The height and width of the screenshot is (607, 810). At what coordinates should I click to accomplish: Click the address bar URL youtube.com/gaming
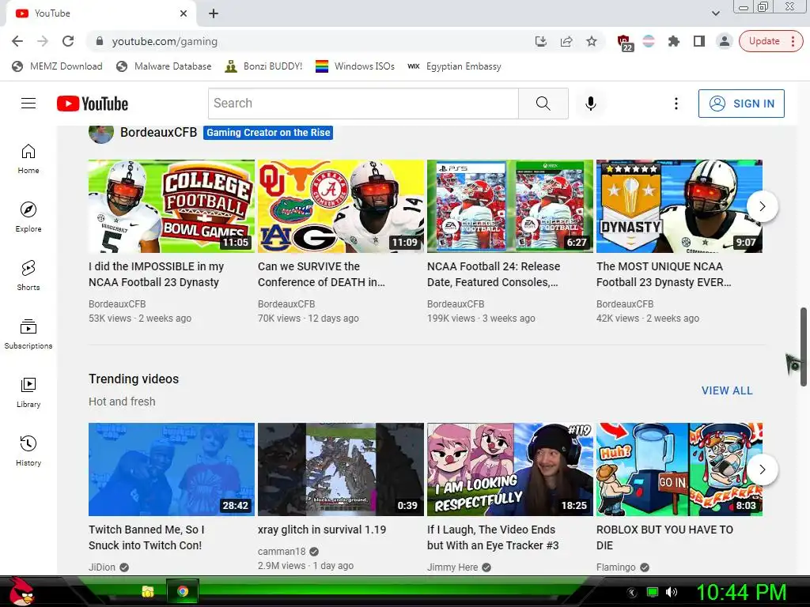click(165, 41)
